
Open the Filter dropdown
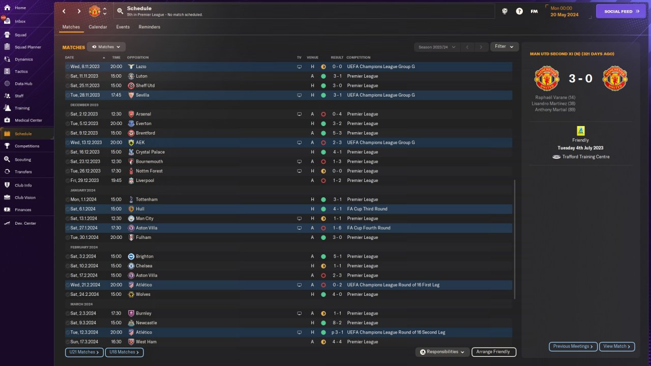[505, 47]
